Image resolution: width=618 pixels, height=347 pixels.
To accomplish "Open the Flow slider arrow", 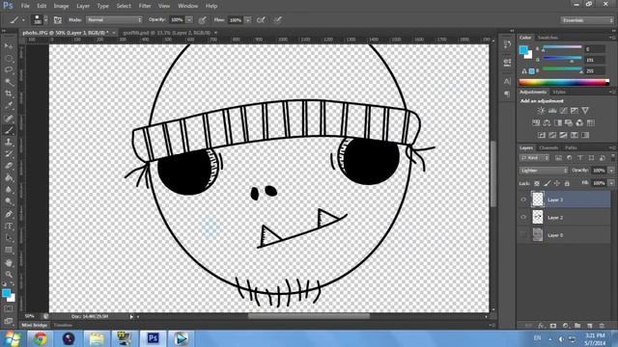I will click(247, 19).
